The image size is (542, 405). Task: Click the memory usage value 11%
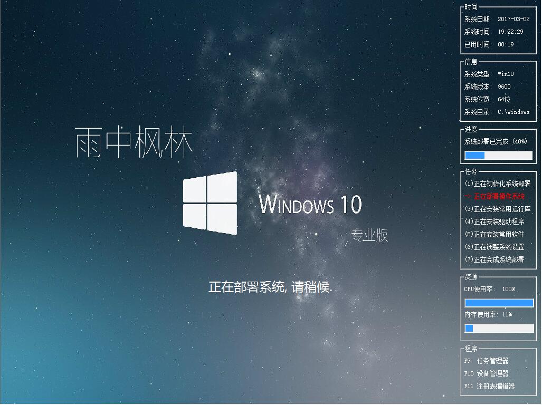[507, 314]
